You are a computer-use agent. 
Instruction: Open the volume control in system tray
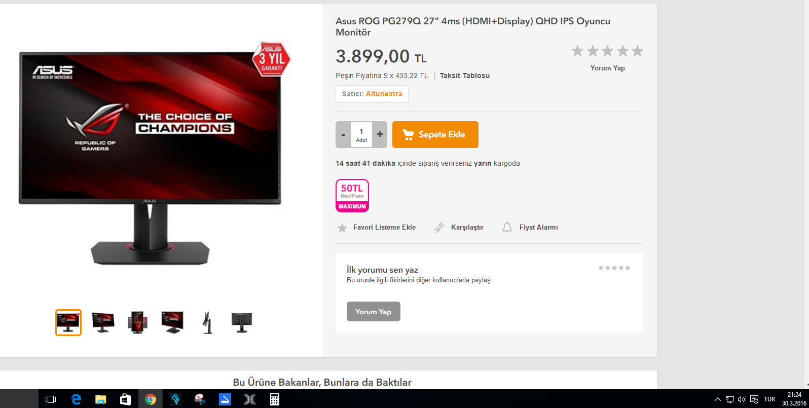[x=742, y=399]
